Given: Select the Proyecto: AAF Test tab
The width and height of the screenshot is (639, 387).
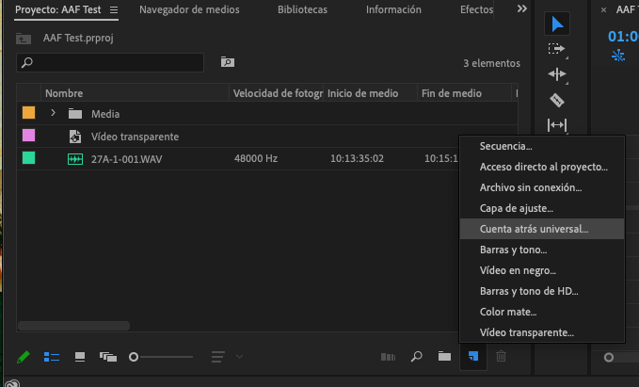Looking at the screenshot, I should (x=57, y=9).
